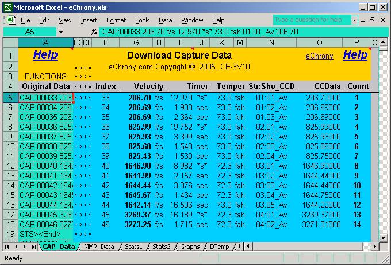
Task: Go to next sheet tab arrow
Action: point(24,247)
